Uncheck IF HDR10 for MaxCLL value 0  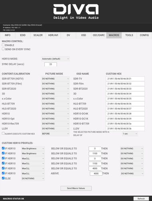point(3,158)
